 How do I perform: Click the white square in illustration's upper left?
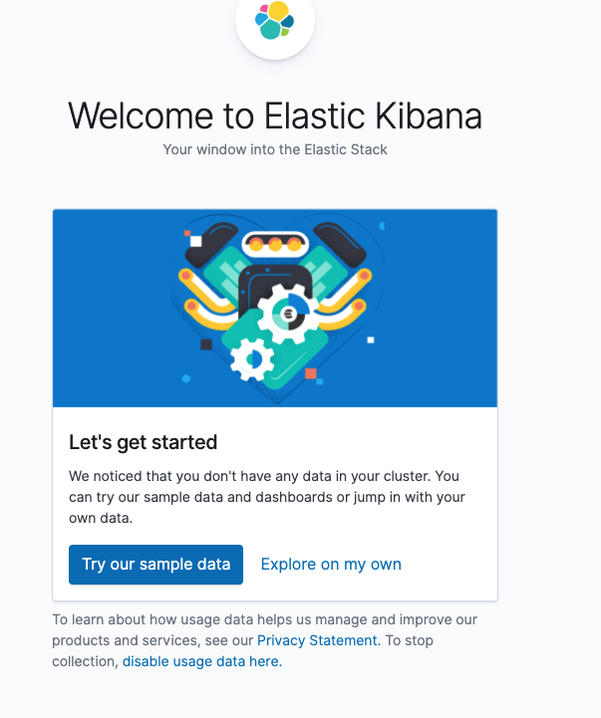(196, 241)
